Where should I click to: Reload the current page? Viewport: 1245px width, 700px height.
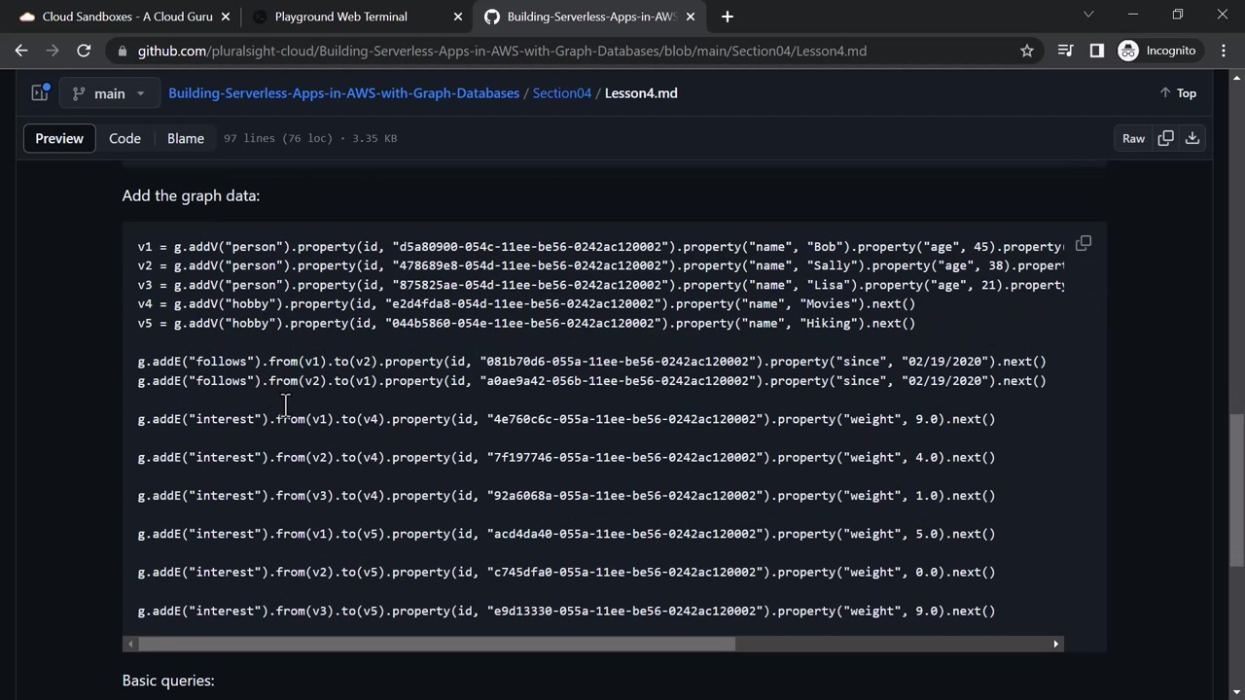[84, 51]
